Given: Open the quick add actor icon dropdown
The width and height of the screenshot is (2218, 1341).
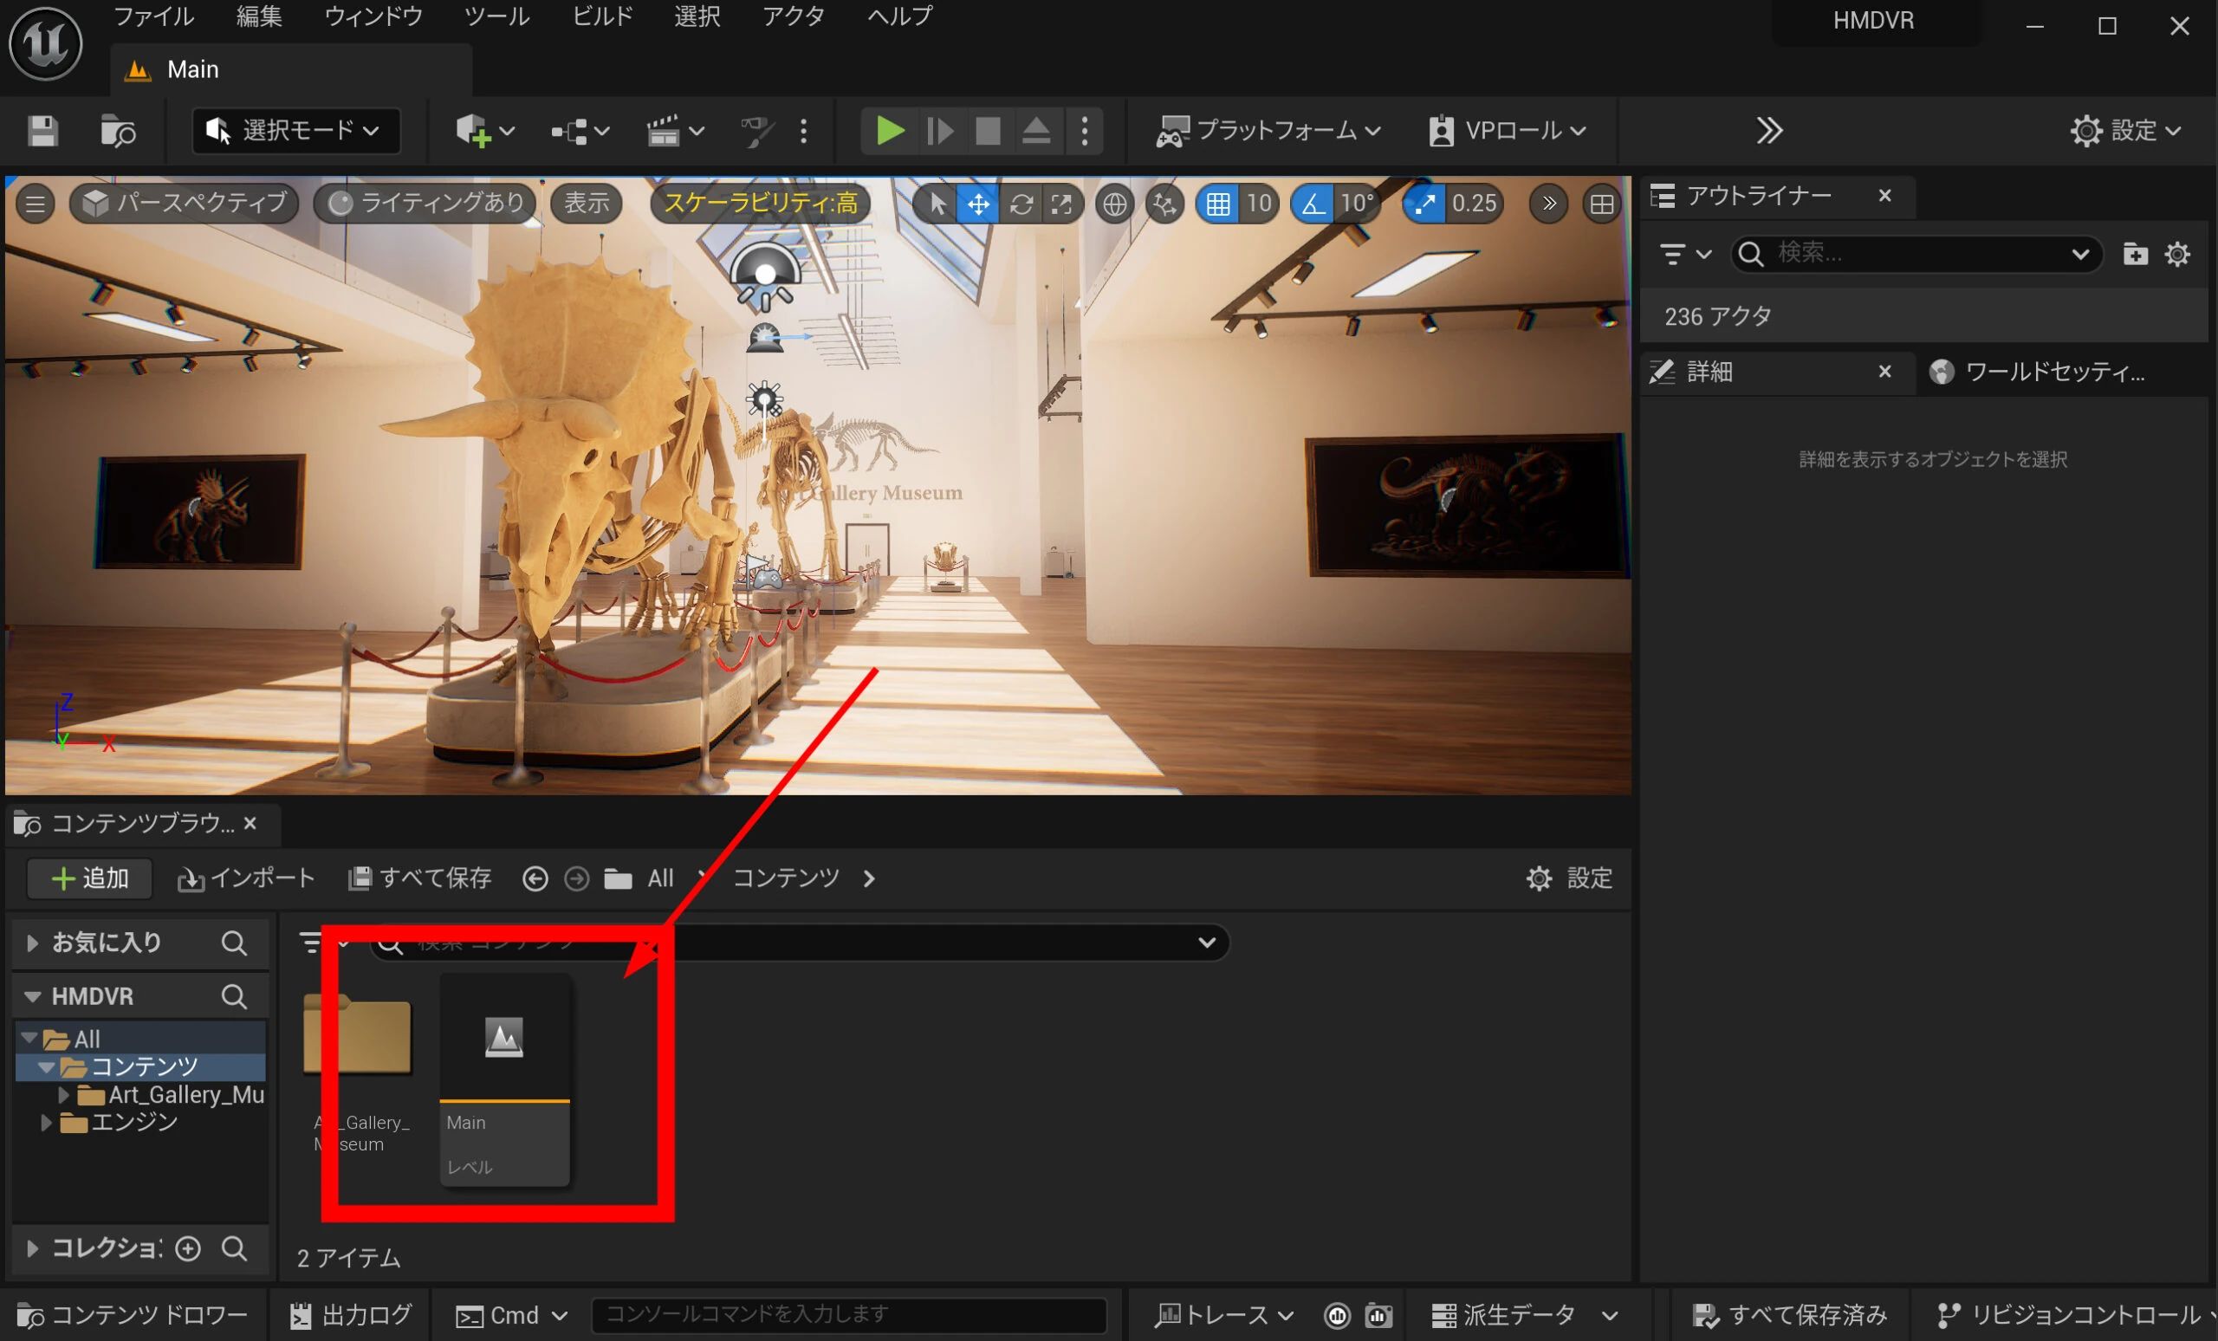Looking at the screenshot, I should pyautogui.click(x=484, y=132).
